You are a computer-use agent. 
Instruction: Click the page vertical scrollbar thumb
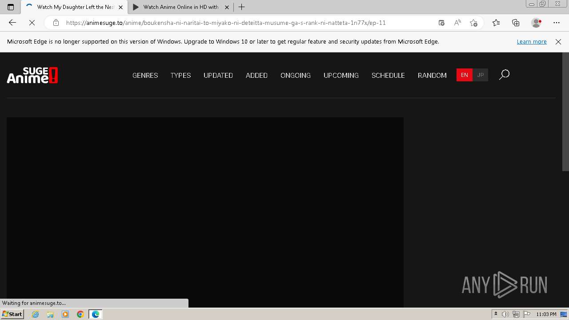[565, 112]
